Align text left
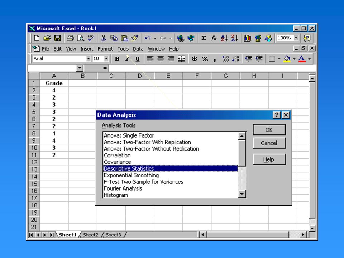This screenshot has height=258, width=344. pos(150,59)
